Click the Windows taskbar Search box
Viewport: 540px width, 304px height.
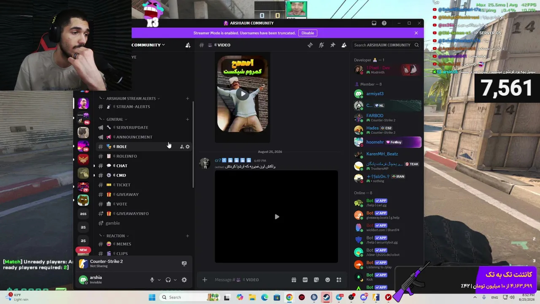click(190, 297)
